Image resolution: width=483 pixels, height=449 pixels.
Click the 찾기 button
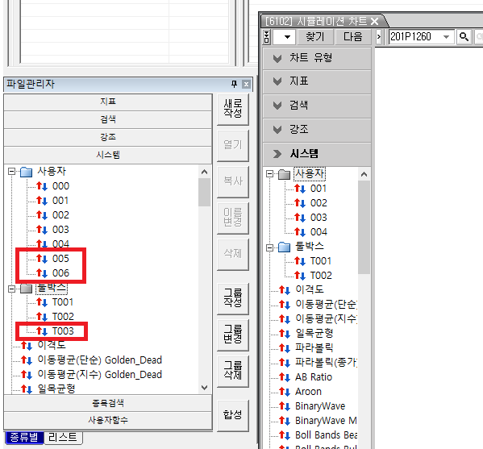314,37
